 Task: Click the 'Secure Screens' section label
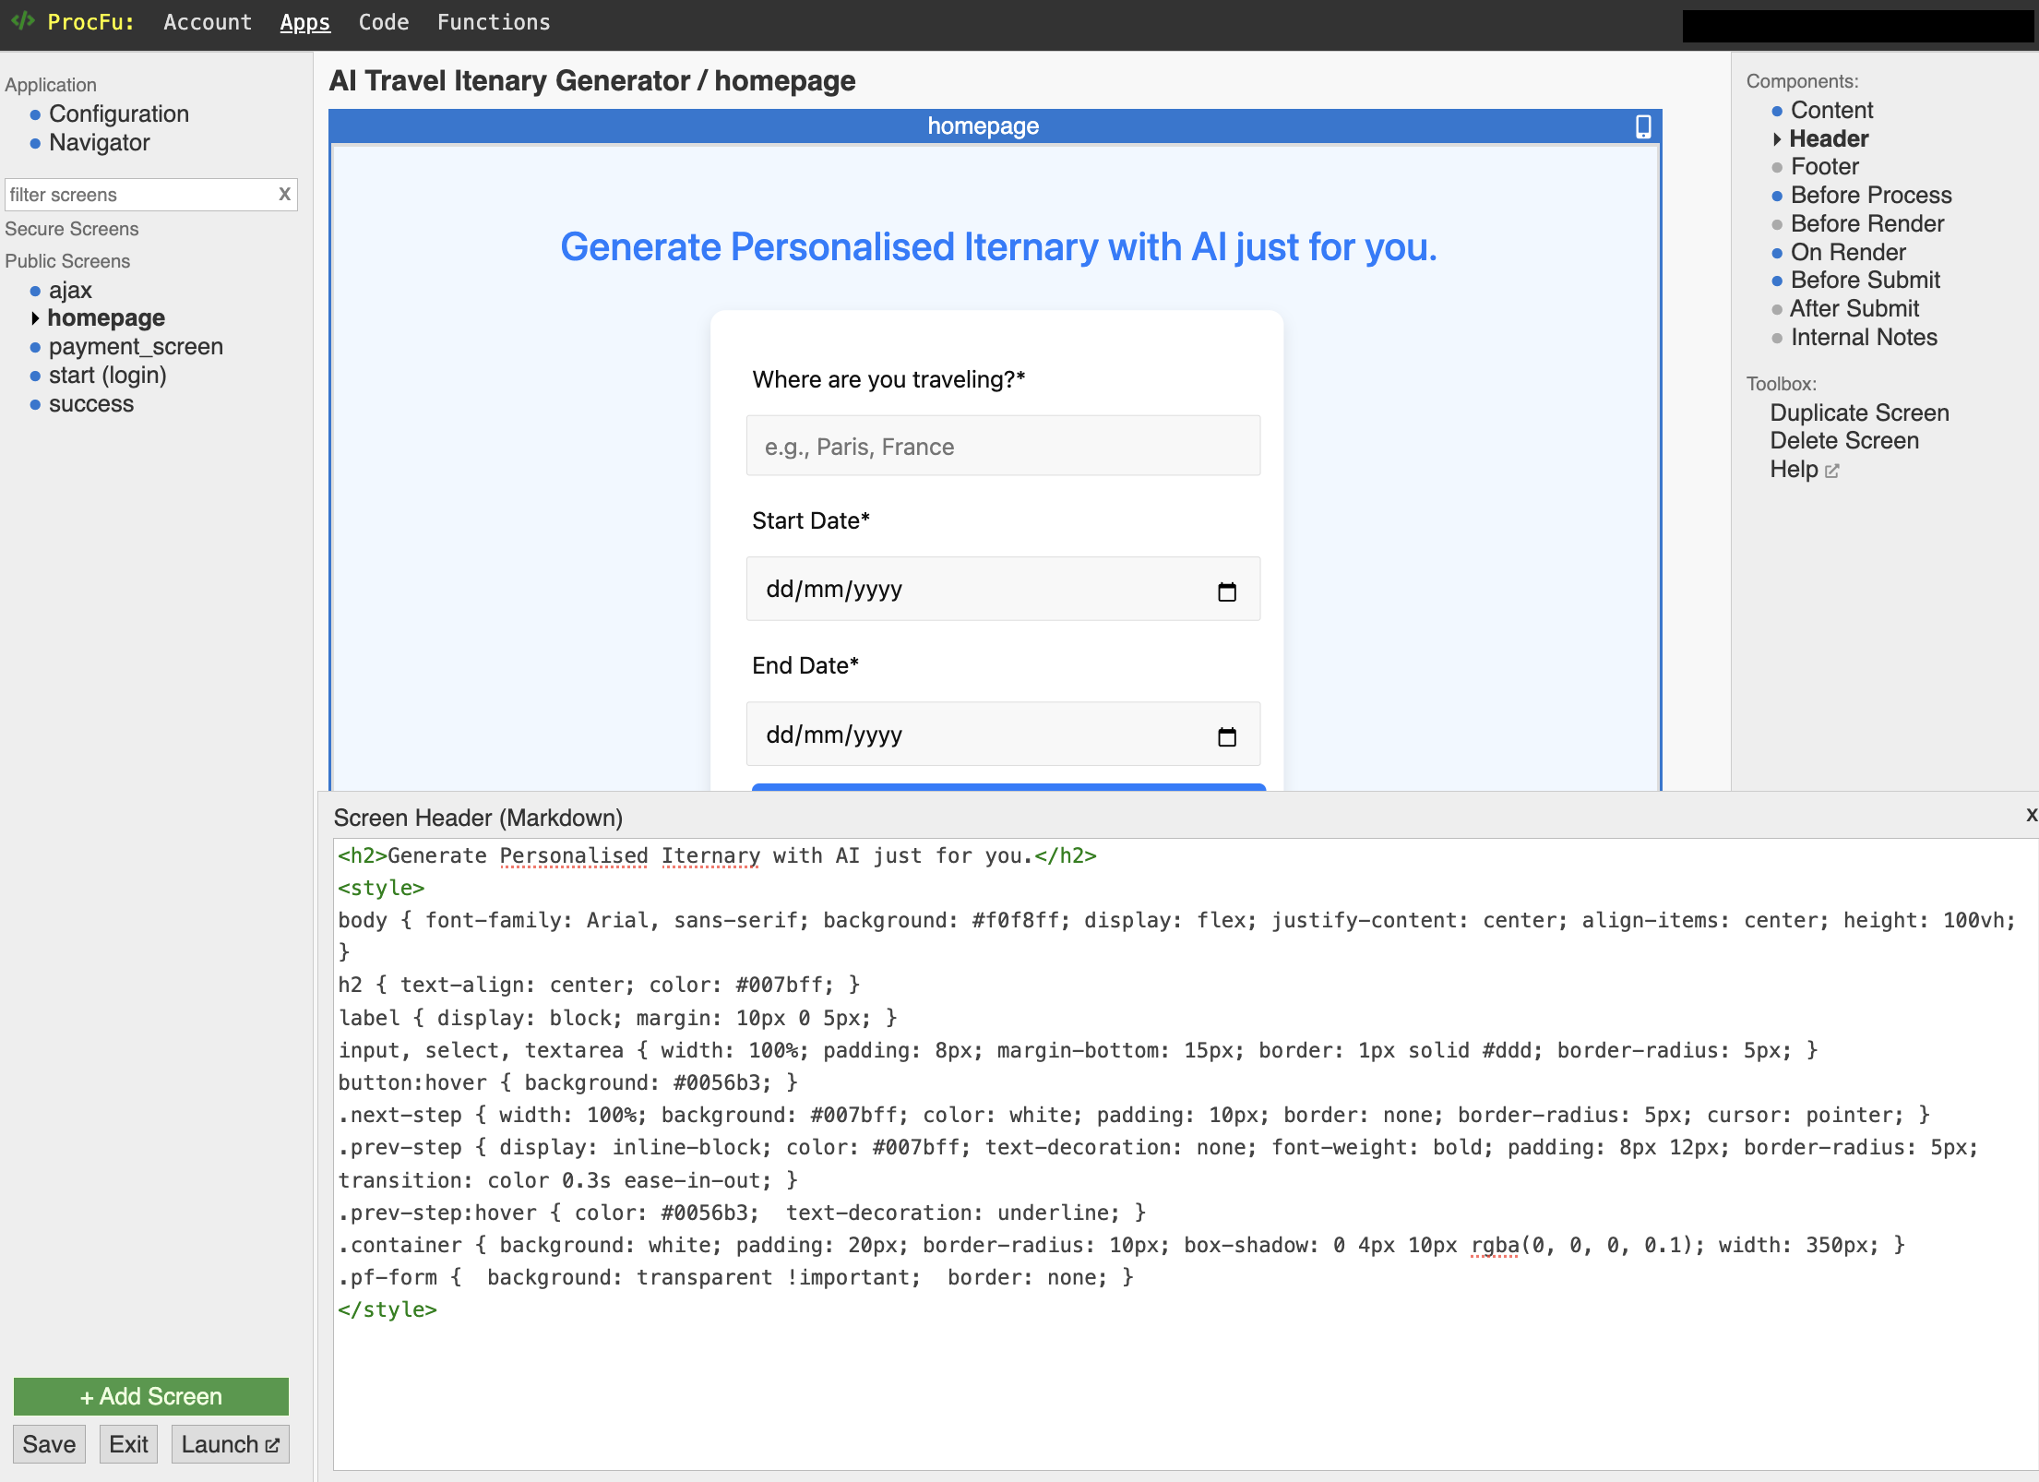pyautogui.click(x=72, y=229)
